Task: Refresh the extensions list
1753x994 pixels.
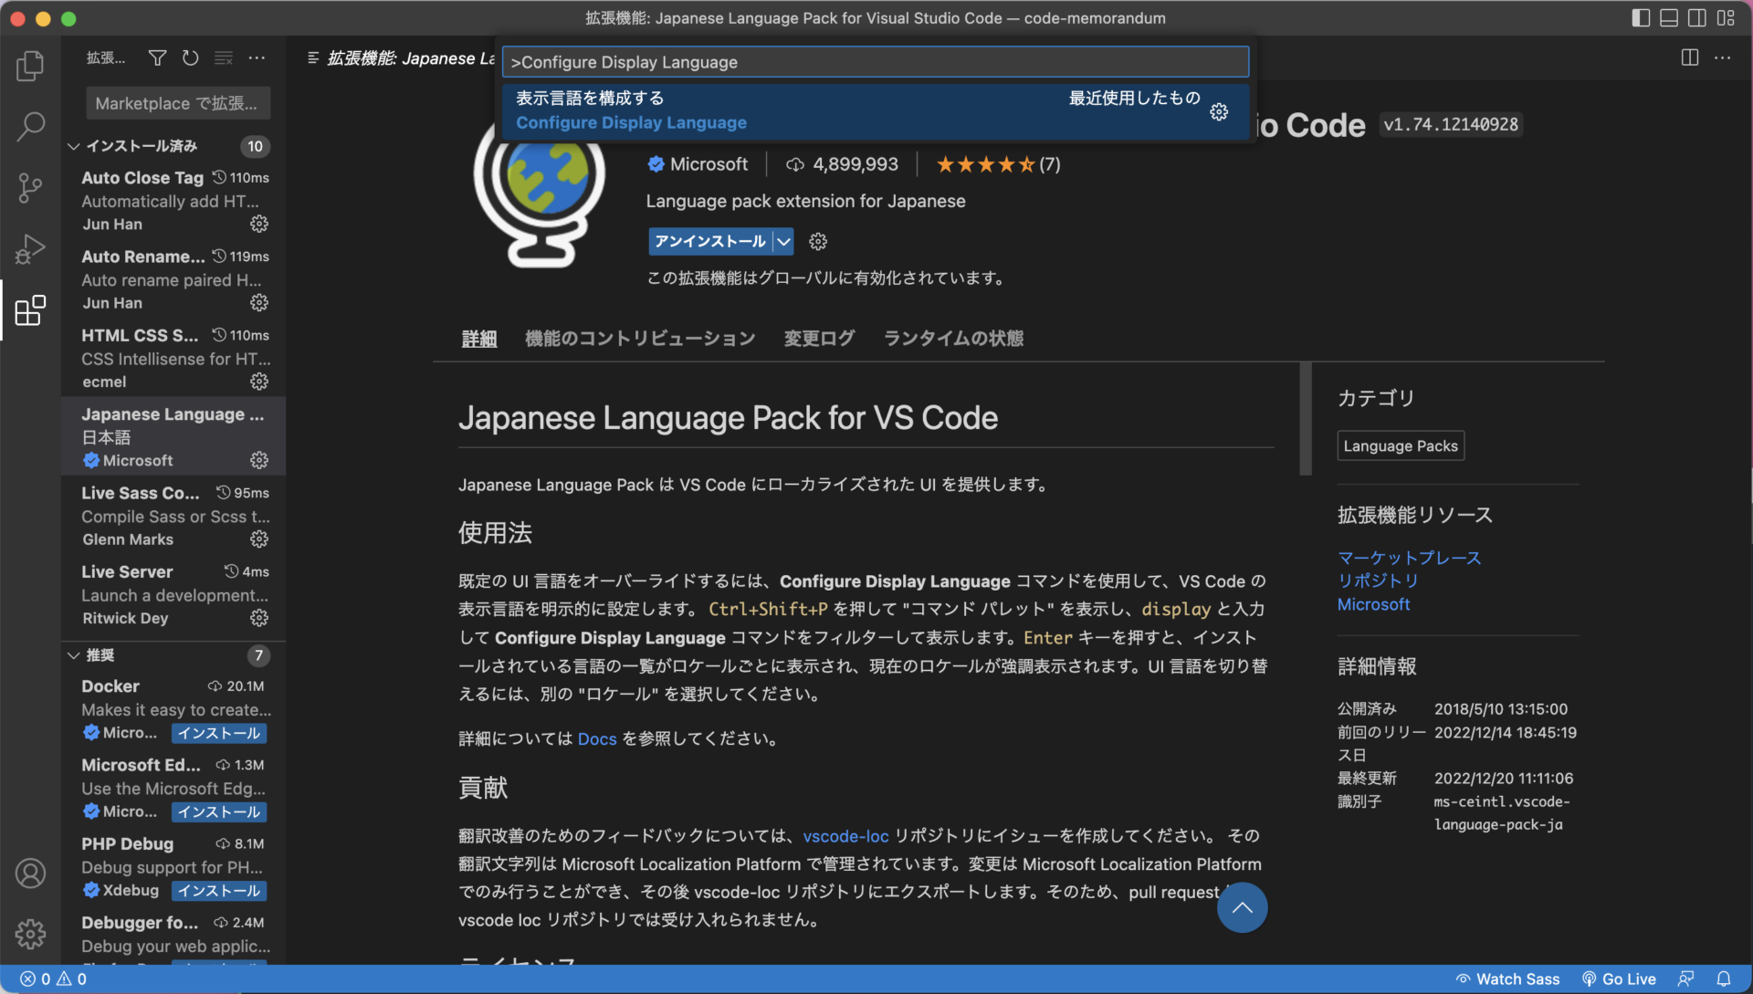Action: tap(190, 58)
